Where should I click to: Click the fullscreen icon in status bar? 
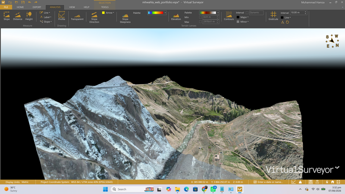coord(339,182)
